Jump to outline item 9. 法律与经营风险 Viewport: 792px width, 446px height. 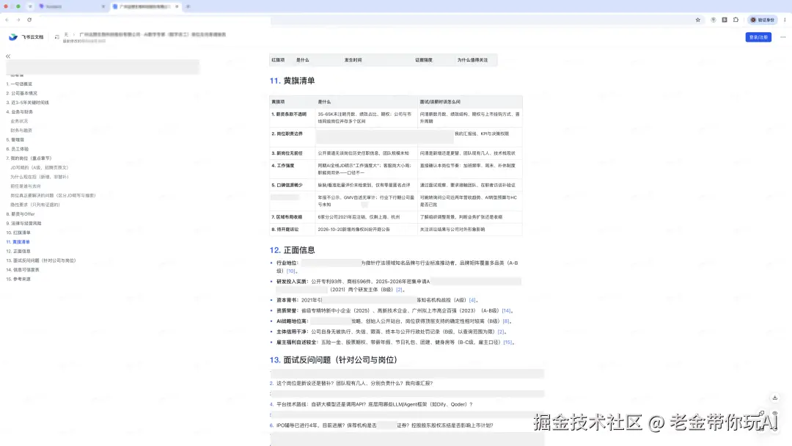pyautogui.click(x=23, y=223)
